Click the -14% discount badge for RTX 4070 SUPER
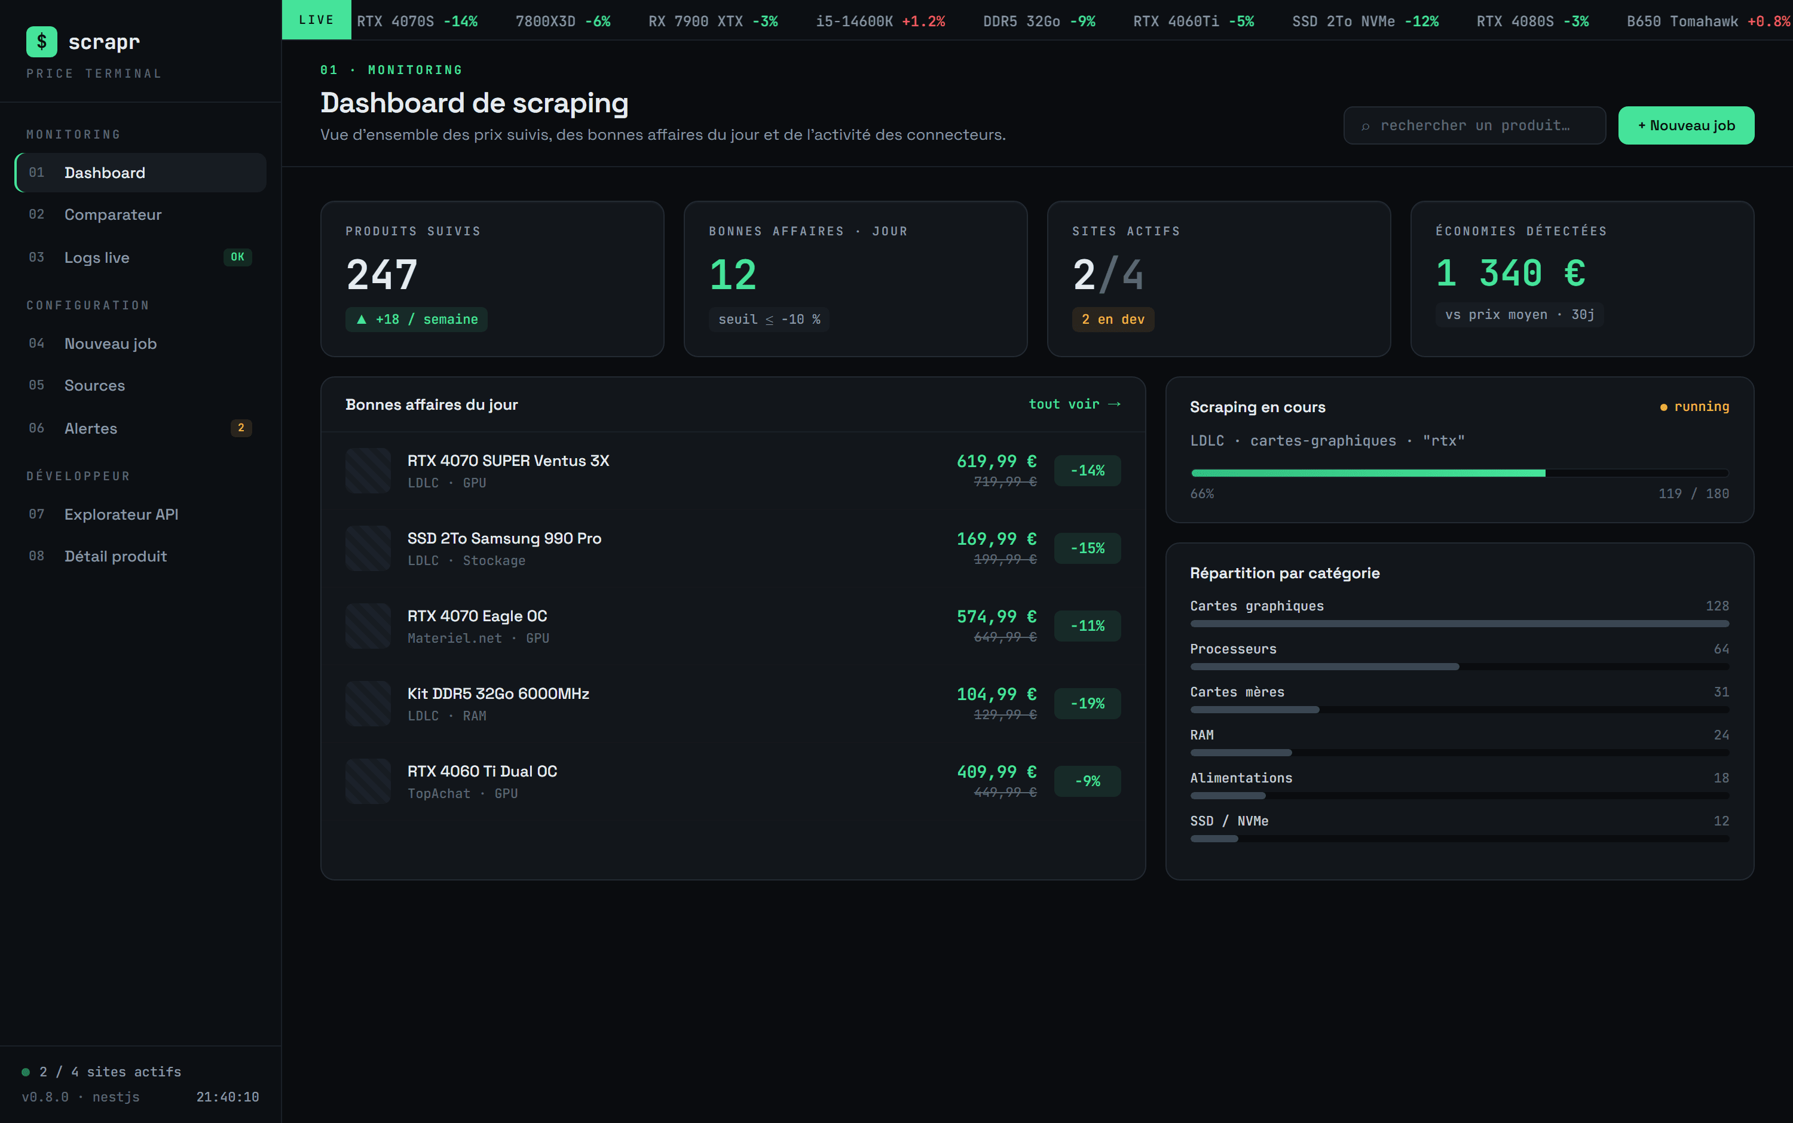The width and height of the screenshot is (1793, 1123). click(x=1087, y=470)
